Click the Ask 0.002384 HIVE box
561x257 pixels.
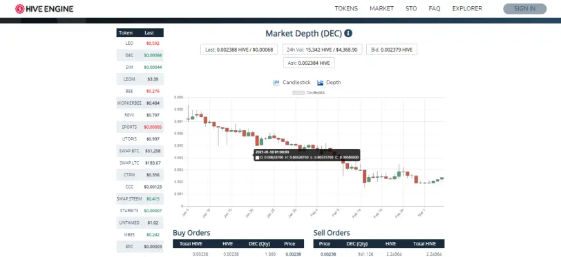(x=309, y=63)
